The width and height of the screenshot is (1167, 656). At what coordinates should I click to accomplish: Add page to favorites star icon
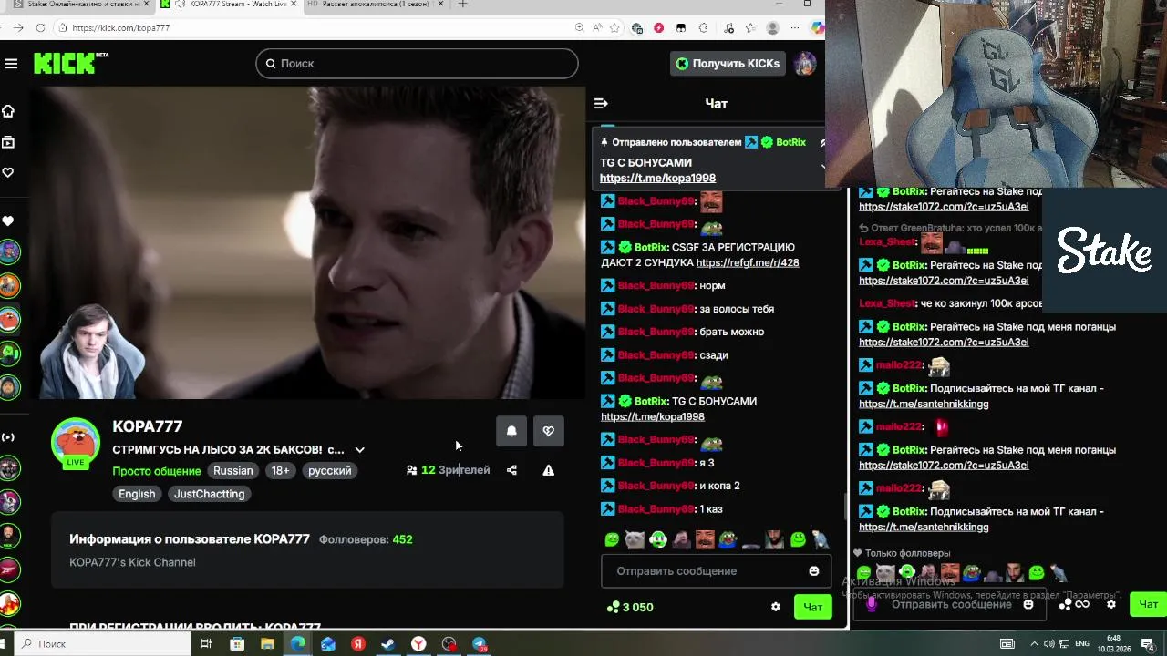pos(615,27)
